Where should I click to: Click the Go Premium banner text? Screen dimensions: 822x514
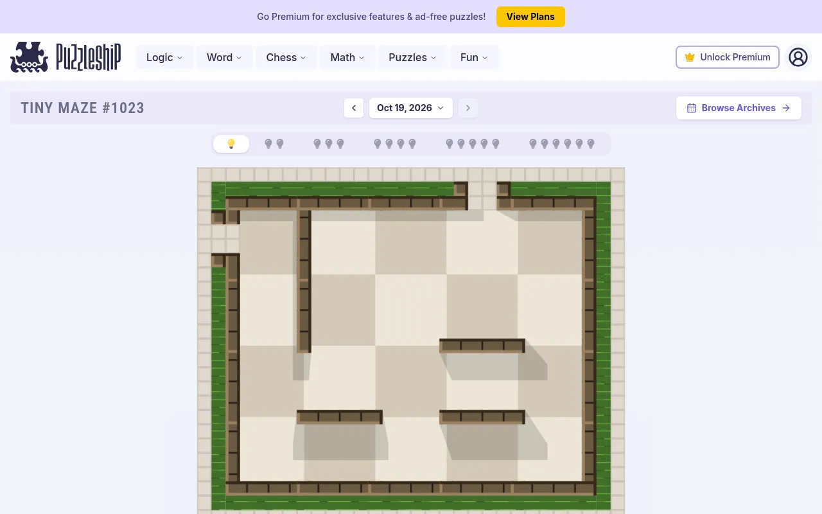click(371, 17)
